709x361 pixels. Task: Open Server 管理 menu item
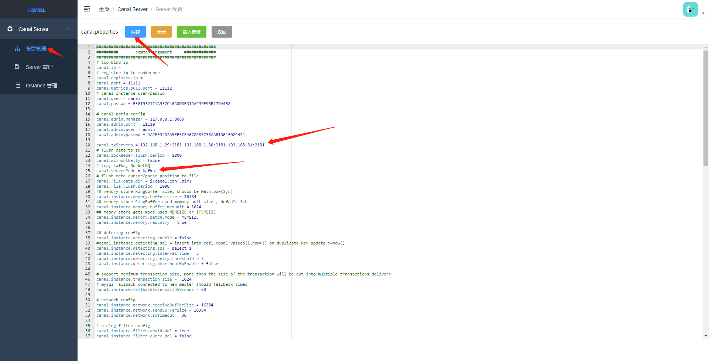(x=39, y=67)
